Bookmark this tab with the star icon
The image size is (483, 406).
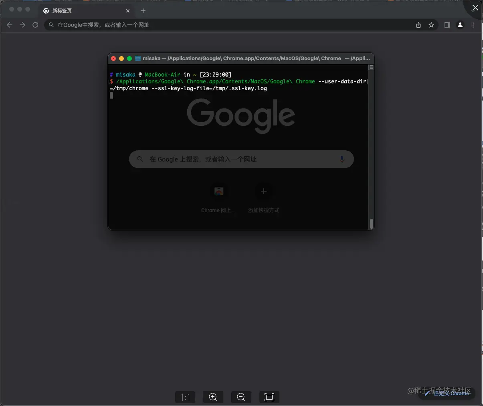click(x=431, y=25)
